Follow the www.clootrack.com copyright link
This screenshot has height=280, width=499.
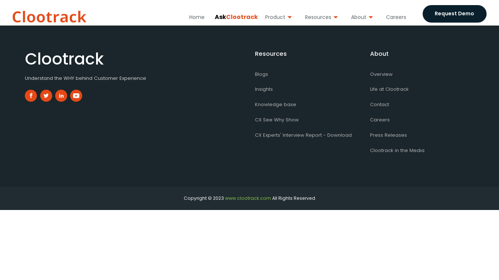[248, 198]
